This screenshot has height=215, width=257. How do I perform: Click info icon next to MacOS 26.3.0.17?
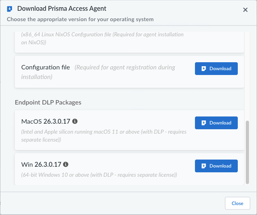click(x=75, y=121)
